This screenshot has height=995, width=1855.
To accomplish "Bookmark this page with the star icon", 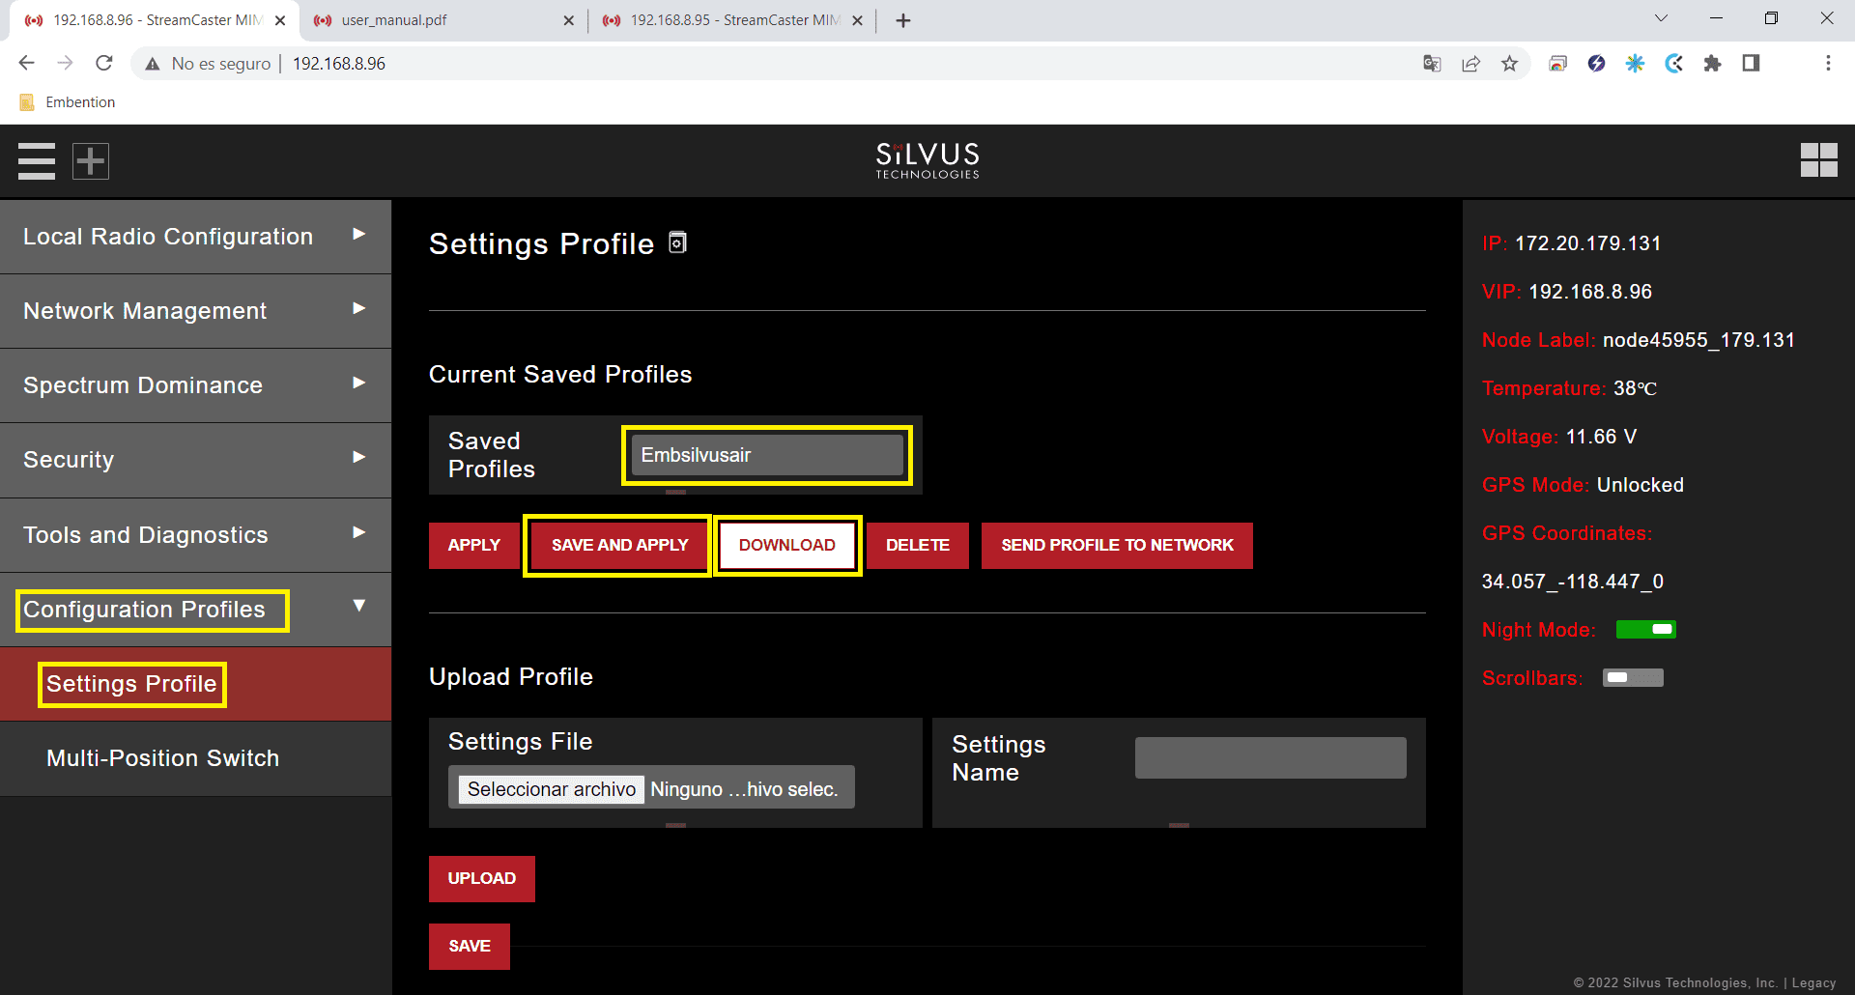I will coord(1509,64).
